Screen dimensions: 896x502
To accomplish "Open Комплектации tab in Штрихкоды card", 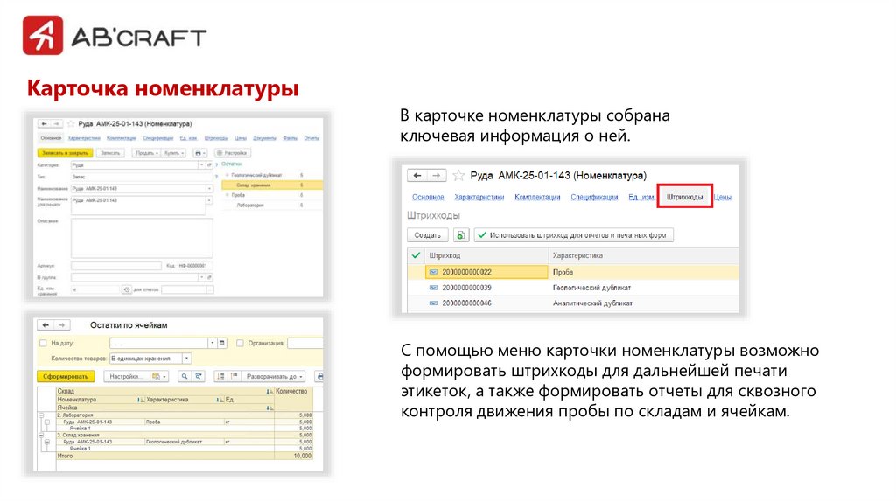I will click(x=537, y=197).
